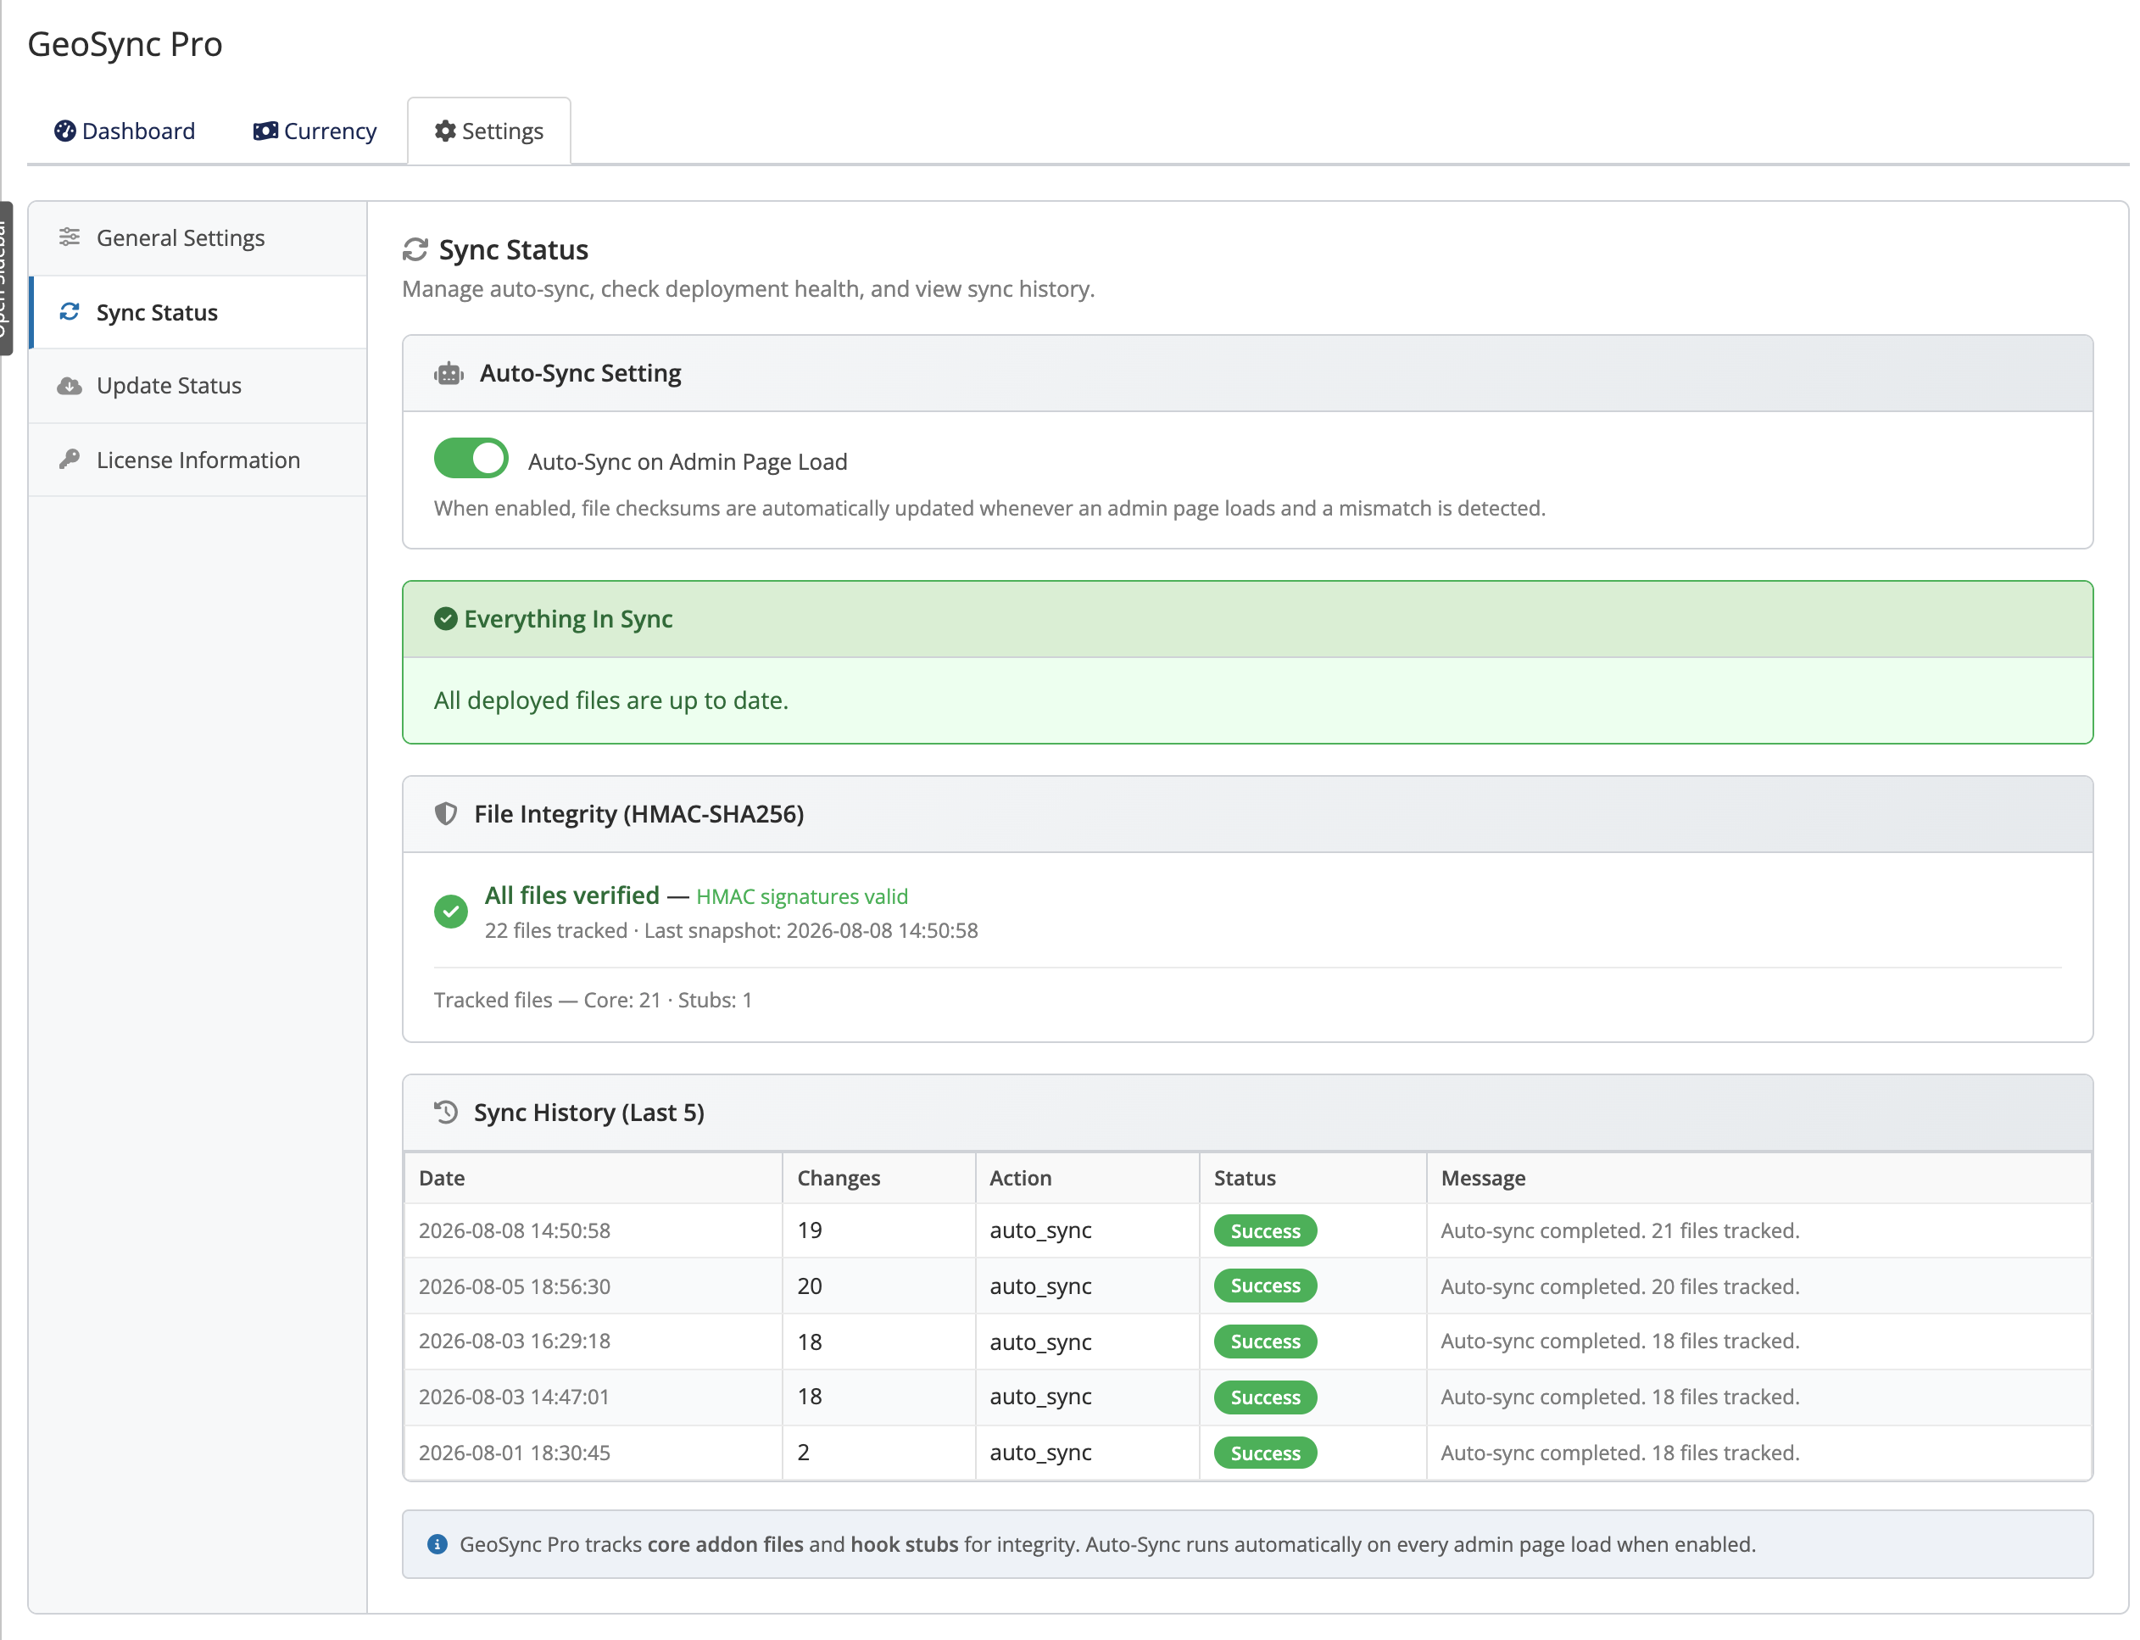Click message 'Auto-sync completed. 20 files tracked.'

[x=1620, y=1286]
